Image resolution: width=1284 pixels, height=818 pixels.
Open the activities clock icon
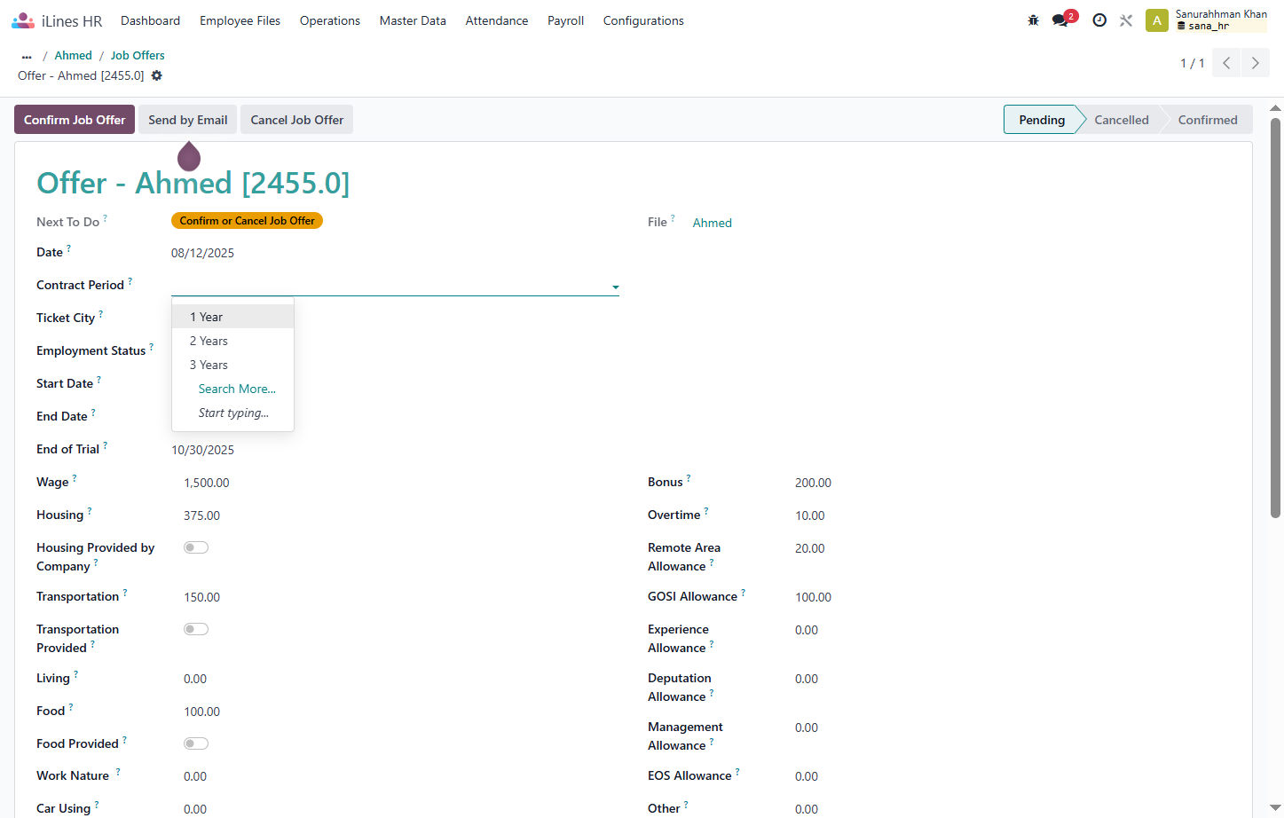(x=1099, y=20)
